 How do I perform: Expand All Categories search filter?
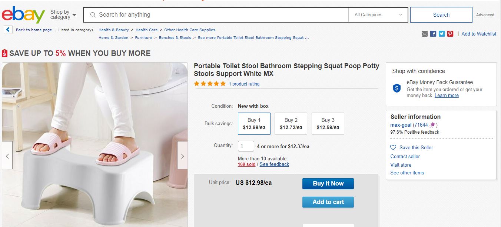point(378,15)
